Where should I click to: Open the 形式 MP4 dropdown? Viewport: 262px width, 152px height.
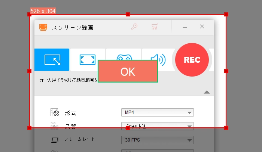click(157, 113)
